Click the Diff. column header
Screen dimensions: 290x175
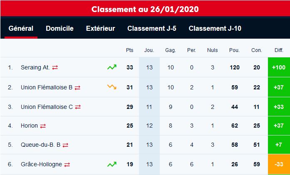[x=279, y=50]
